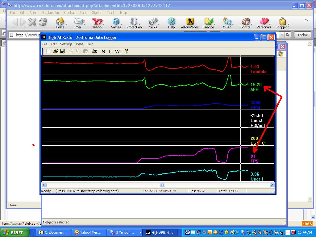Open the Data menu in Zeitronix Data Logger

pos(79,44)
